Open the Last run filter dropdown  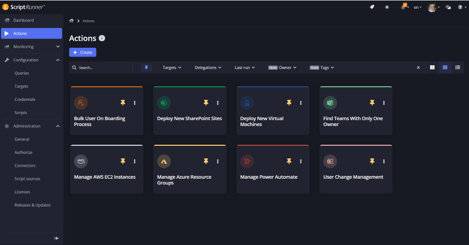coord(245,67)
